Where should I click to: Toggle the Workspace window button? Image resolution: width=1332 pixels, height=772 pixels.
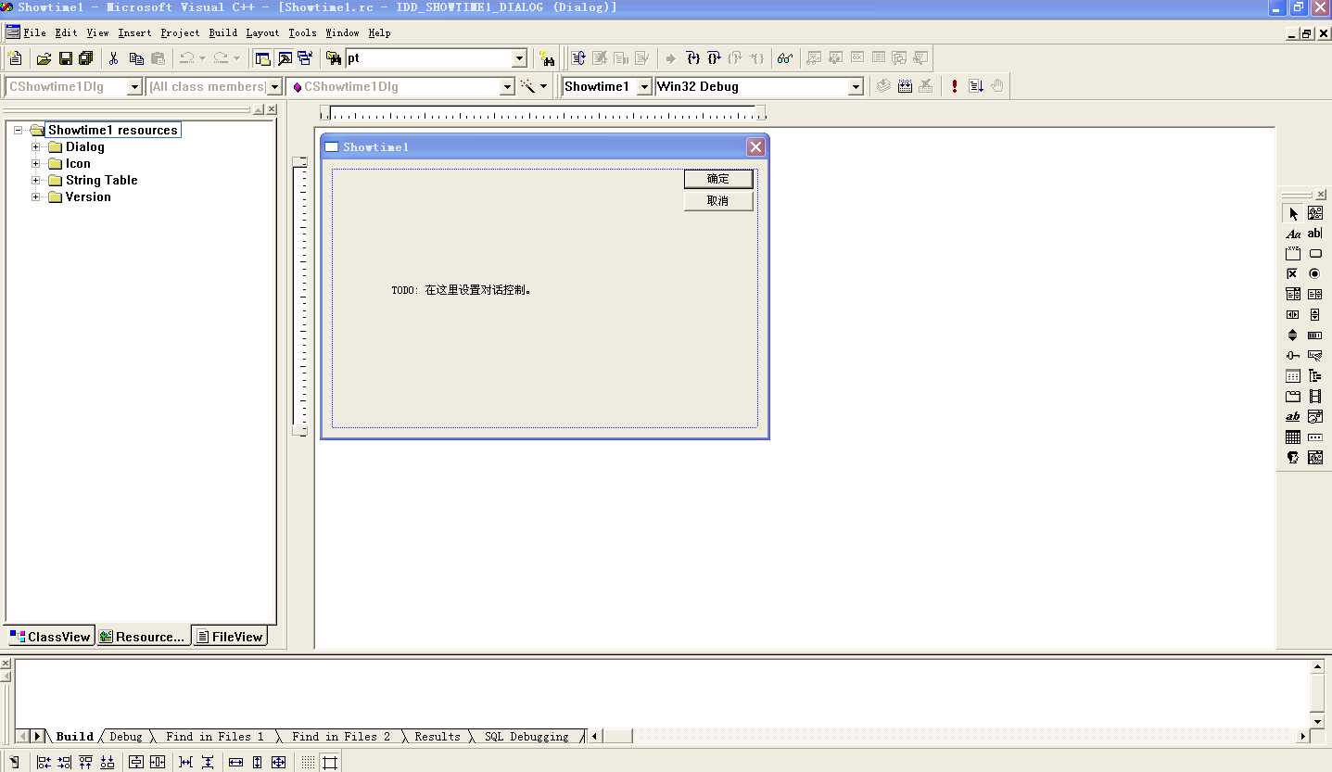(263, 58)
